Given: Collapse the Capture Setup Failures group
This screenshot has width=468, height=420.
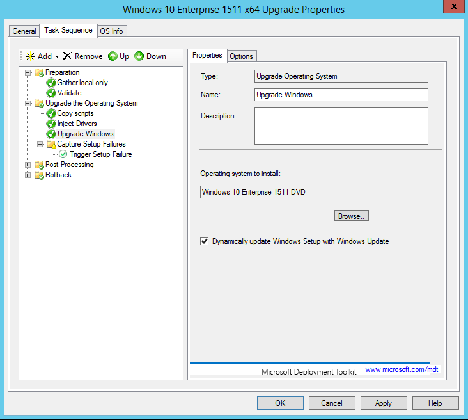Looking at the screenshot, I should point(40,145).
